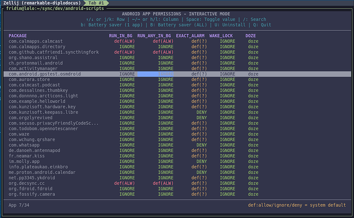Click the 'App 7/34' status indicator
Image resolution: width=354 pixels, height=218 pixels.
pos(19,205)
